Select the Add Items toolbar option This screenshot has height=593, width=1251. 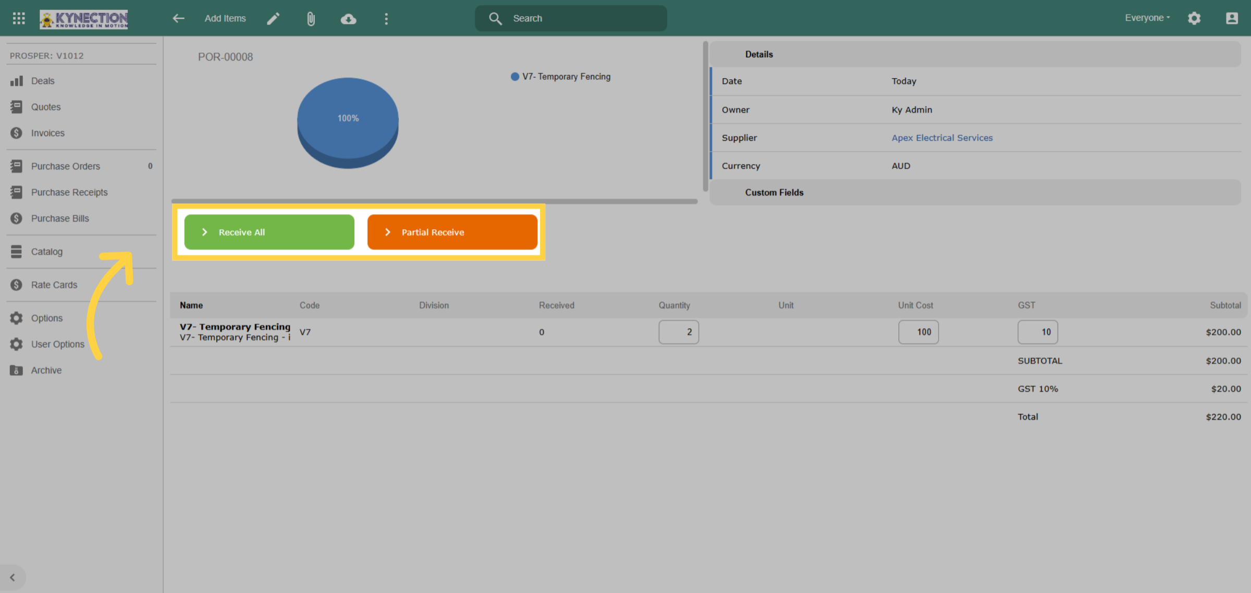click(225, 18)
